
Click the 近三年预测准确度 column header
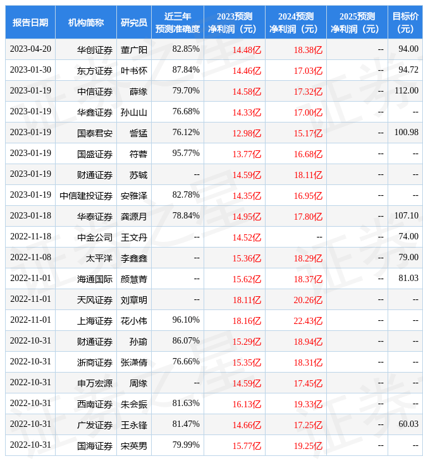[x=178, y=22]
